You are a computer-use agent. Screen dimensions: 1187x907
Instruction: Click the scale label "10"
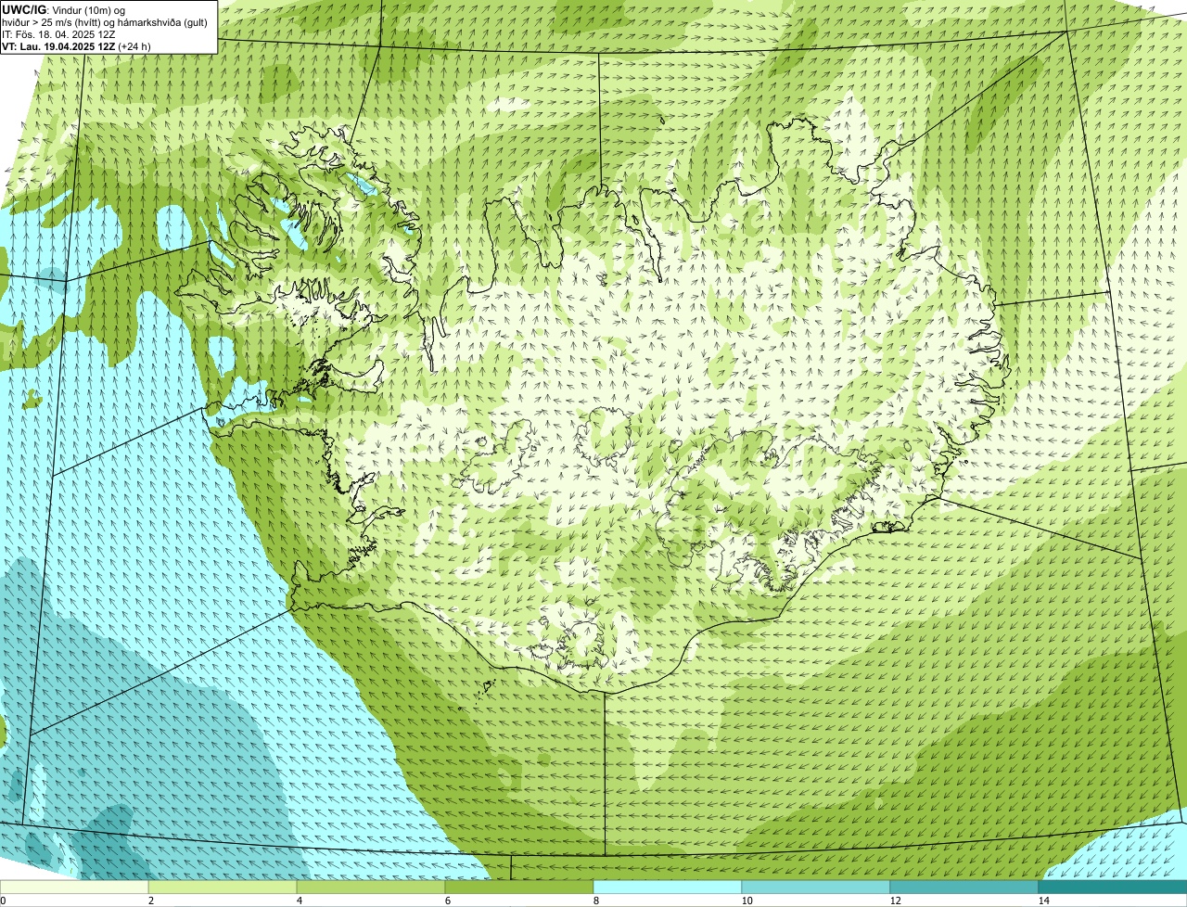[747, 901]
